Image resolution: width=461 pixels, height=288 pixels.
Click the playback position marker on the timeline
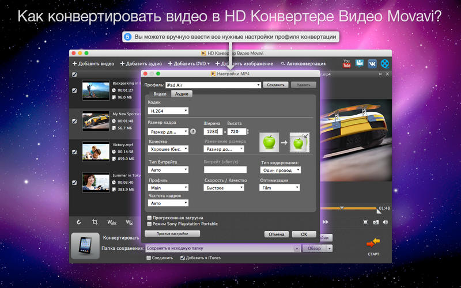point(342,208)
